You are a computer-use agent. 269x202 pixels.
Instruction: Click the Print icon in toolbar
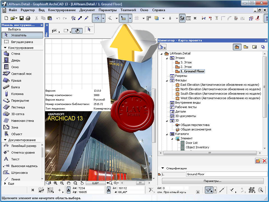(x=28, y=18)
